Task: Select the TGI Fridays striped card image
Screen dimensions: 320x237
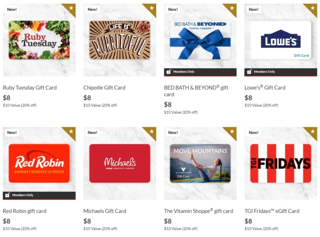Action: click(281, 163)
